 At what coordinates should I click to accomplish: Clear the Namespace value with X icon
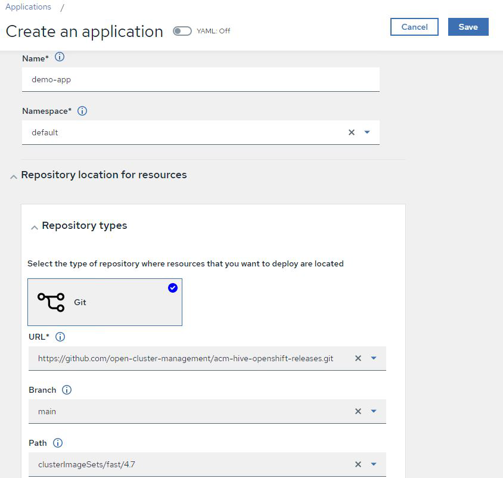352,132
